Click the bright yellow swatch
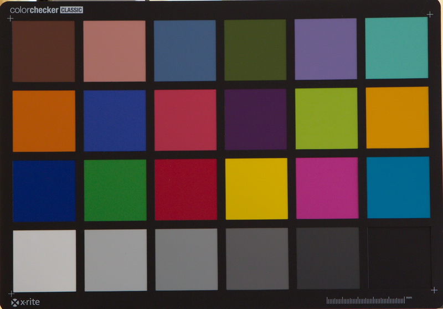The height and width of the screenshot is (309, 443). tap(256, 189)
